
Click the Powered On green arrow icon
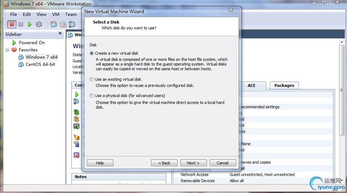pos(14,42)
